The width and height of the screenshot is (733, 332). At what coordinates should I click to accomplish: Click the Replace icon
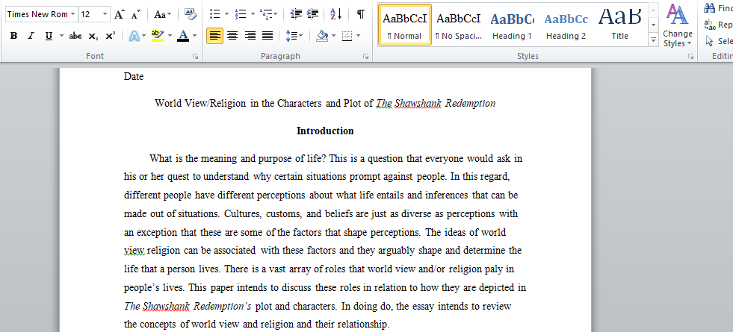tap(710, 25)
